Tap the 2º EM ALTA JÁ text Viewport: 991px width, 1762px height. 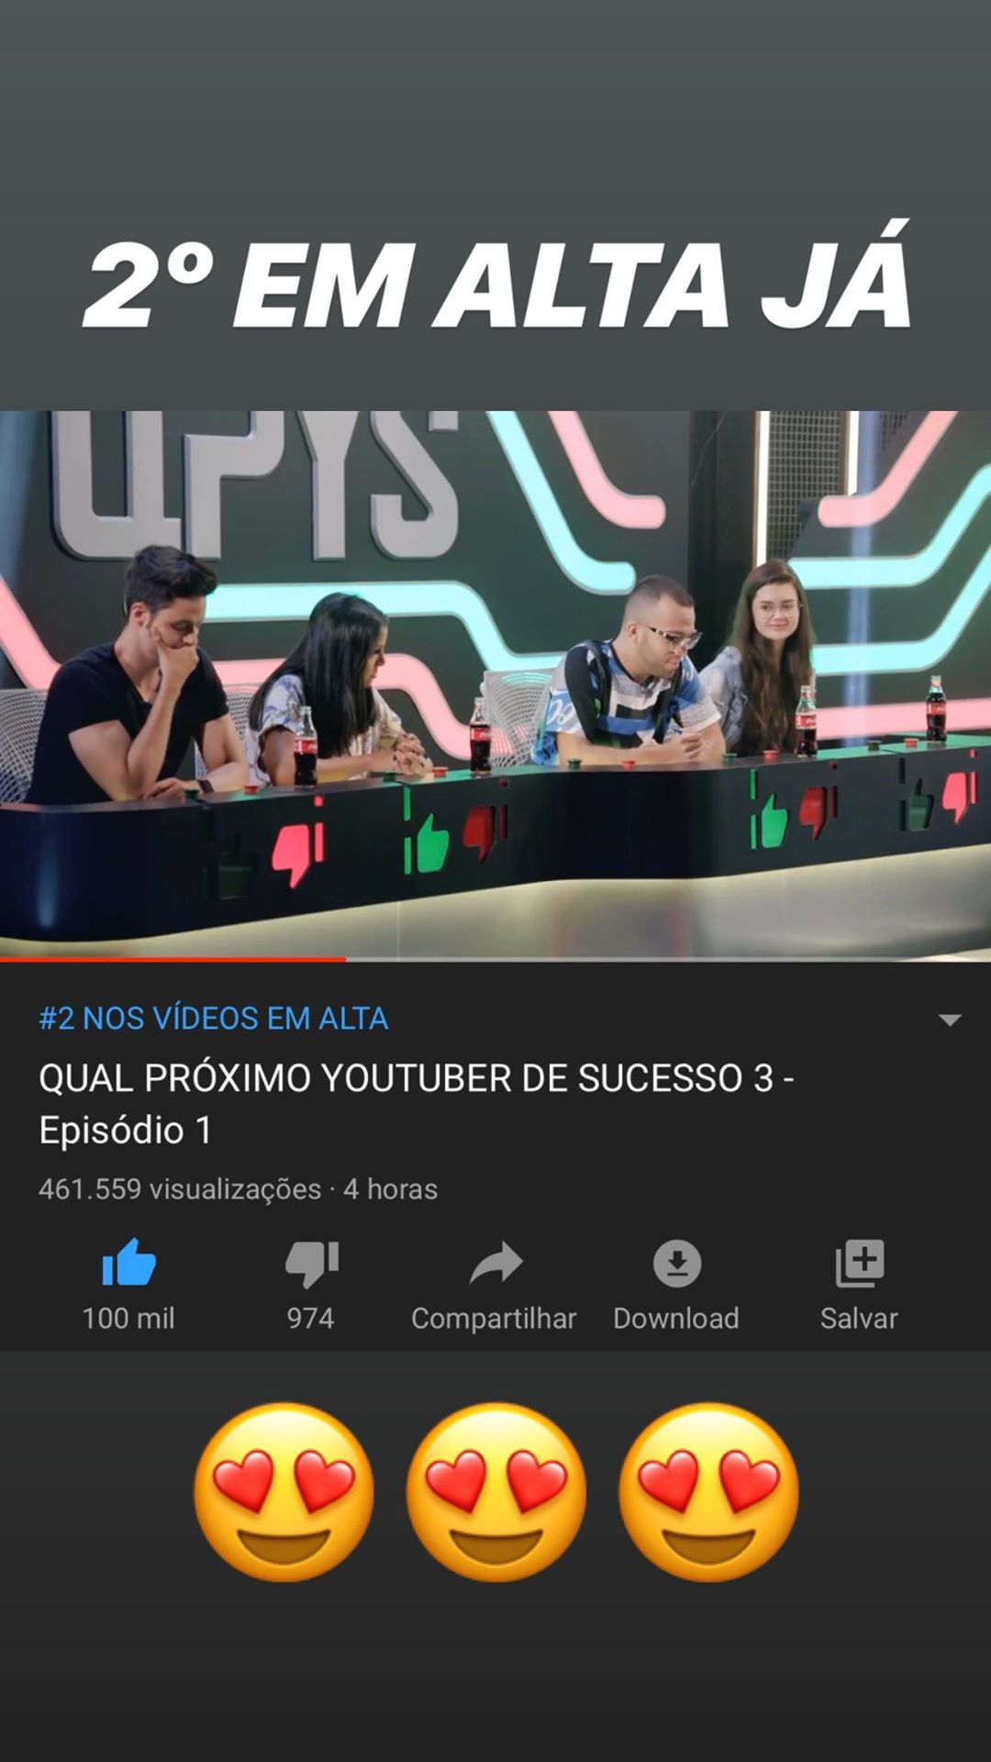click(496, 278)
